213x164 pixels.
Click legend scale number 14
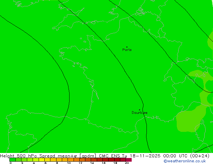click(x=92, y=163)
